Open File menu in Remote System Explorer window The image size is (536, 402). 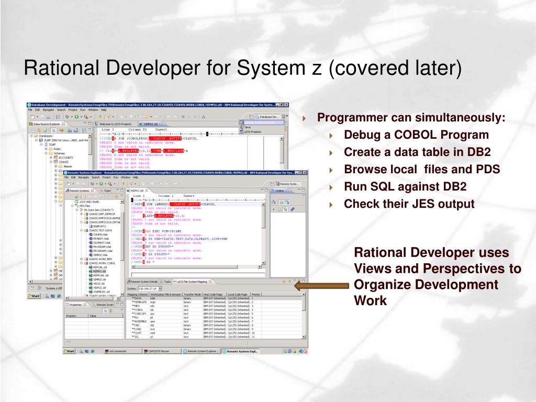pyautogui.click(x=66, y=177)
